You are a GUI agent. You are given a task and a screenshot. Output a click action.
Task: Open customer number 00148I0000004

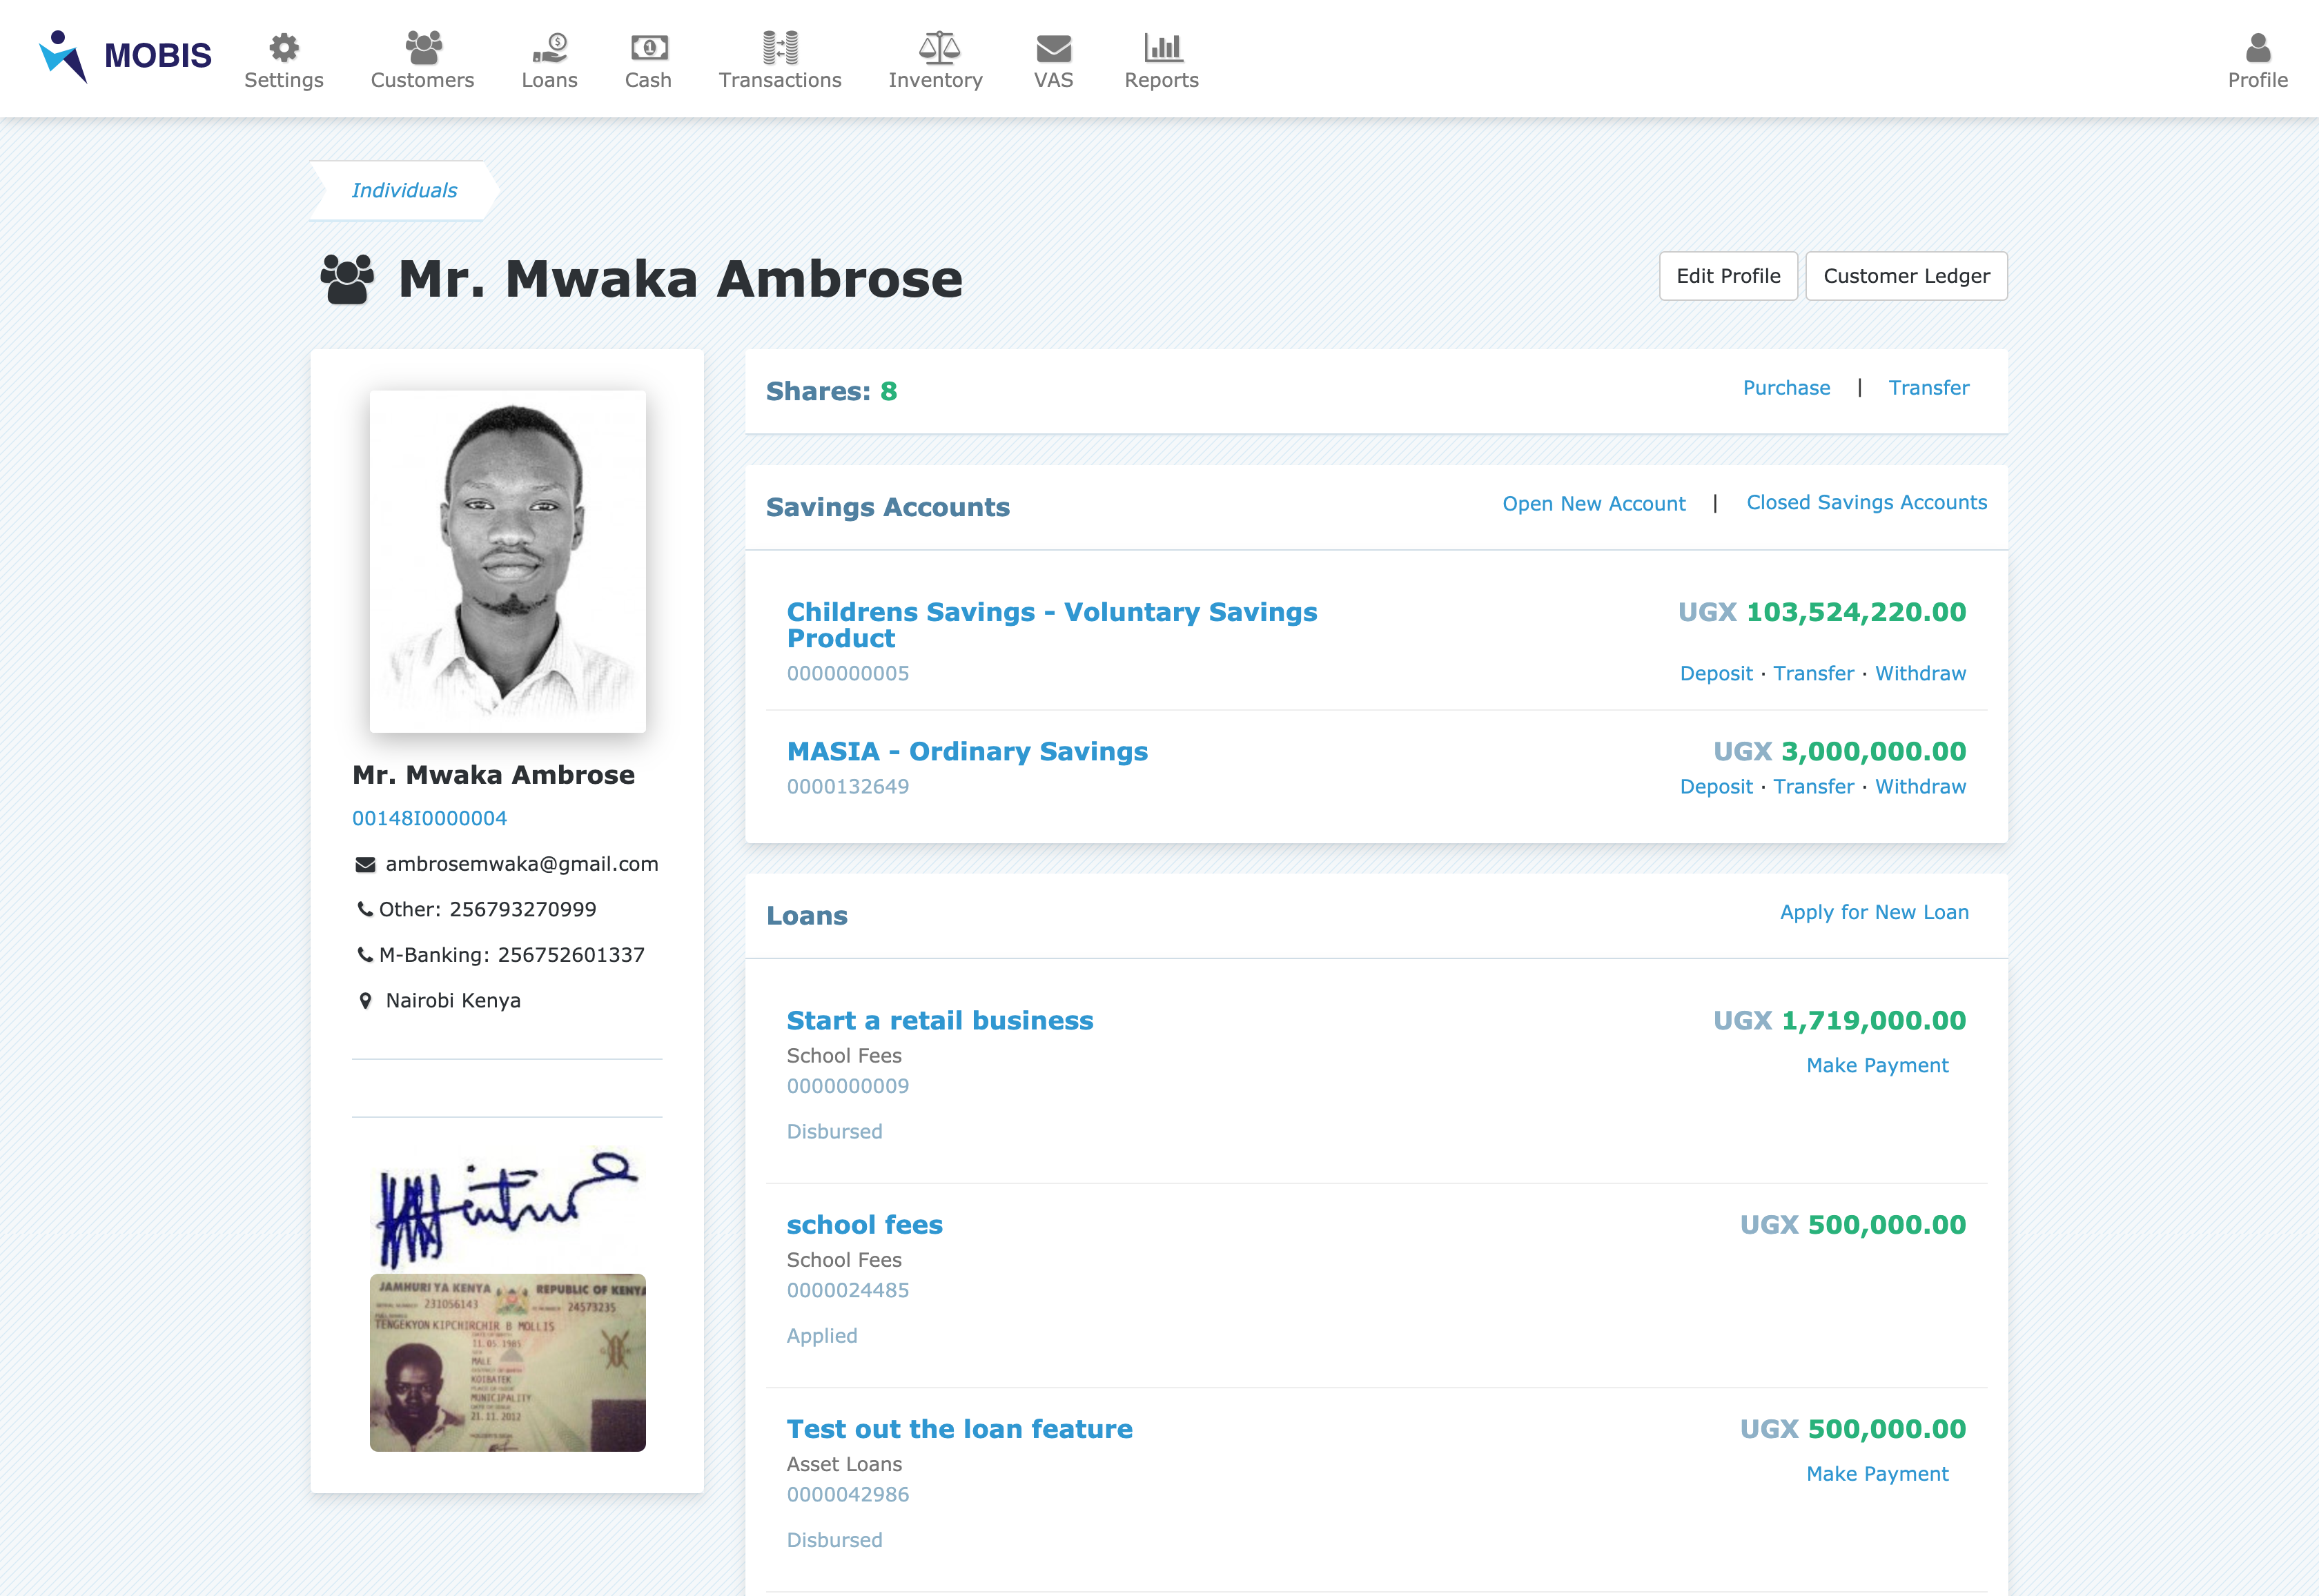coord(429,817)
